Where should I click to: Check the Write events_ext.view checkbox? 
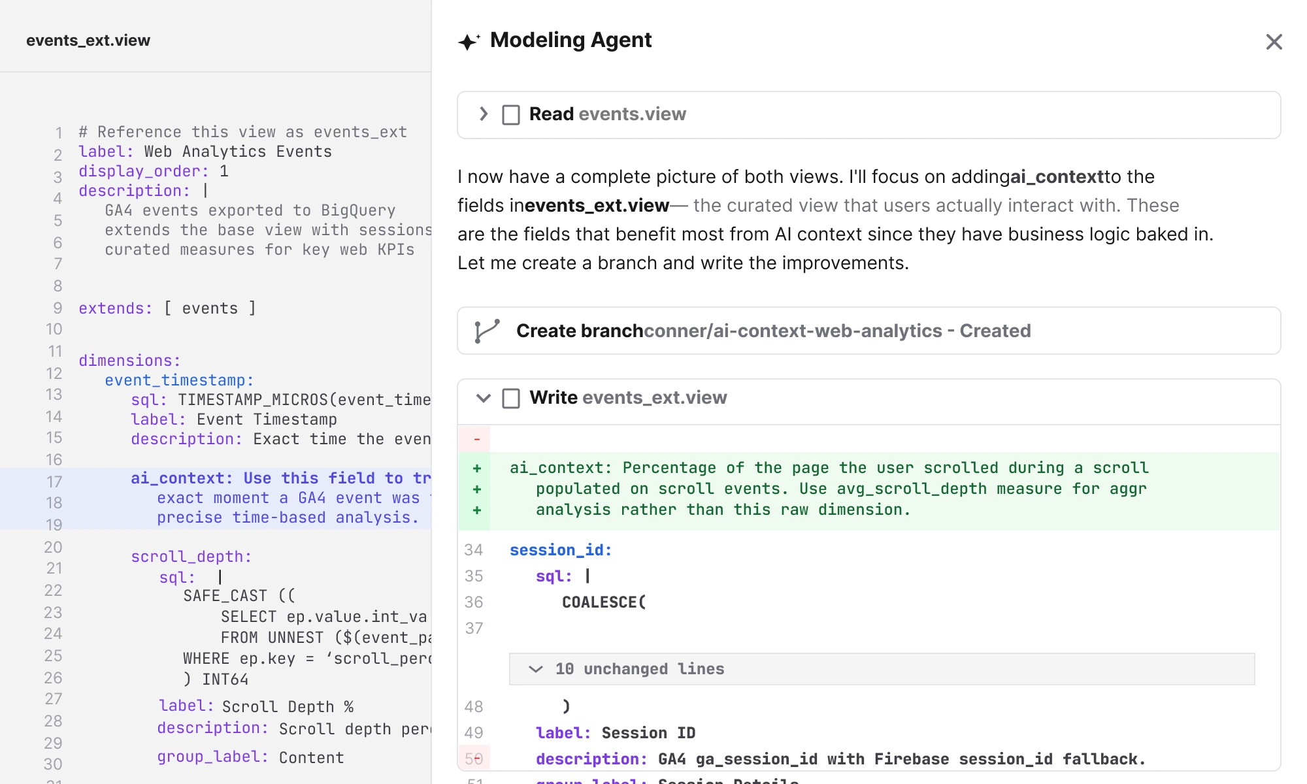tap(511, 399)
